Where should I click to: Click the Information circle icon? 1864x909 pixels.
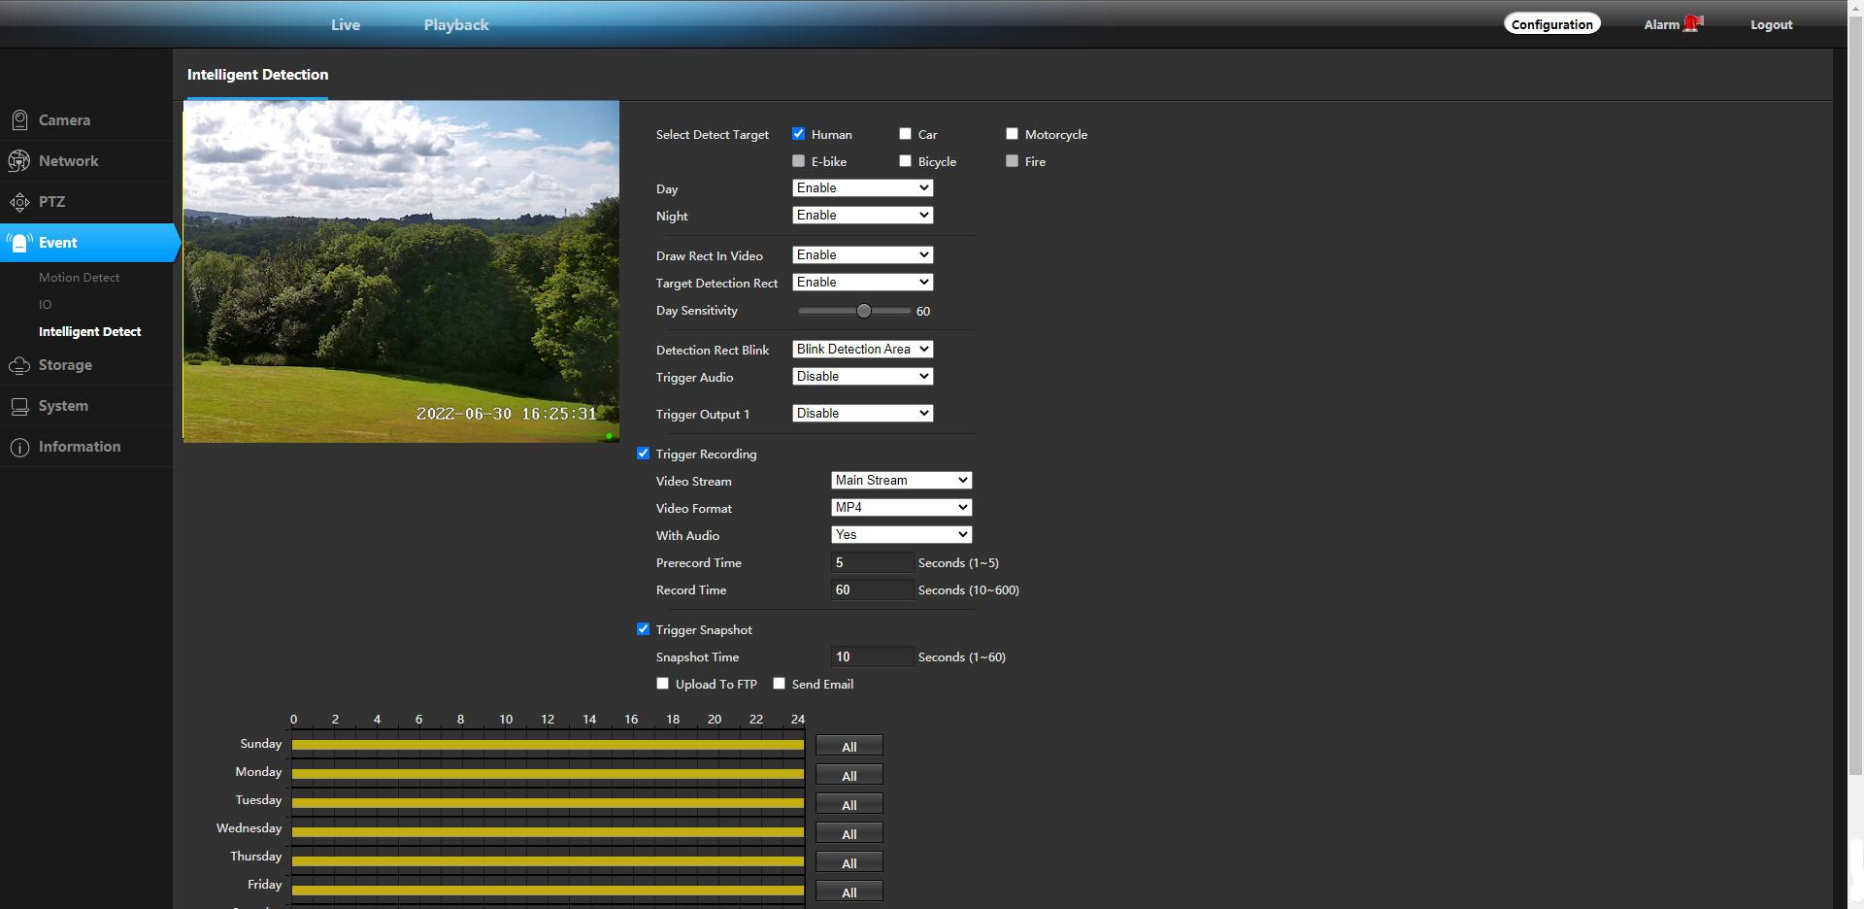(19, 447)
